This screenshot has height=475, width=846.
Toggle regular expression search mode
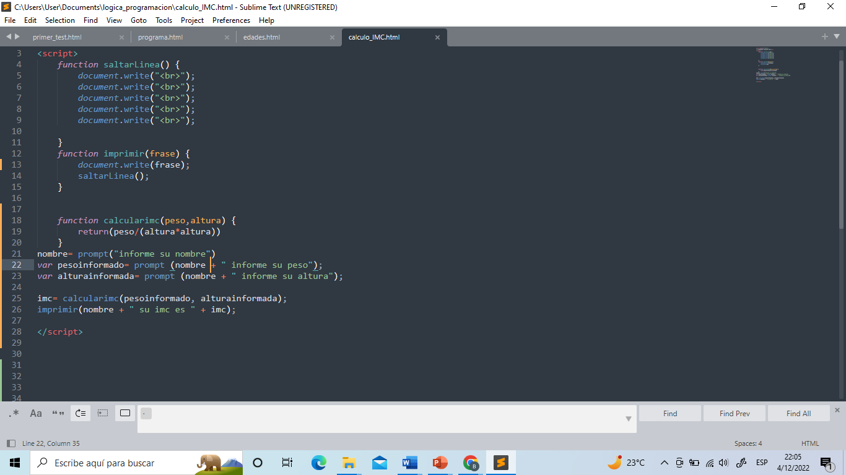click(x=14, y=413)
